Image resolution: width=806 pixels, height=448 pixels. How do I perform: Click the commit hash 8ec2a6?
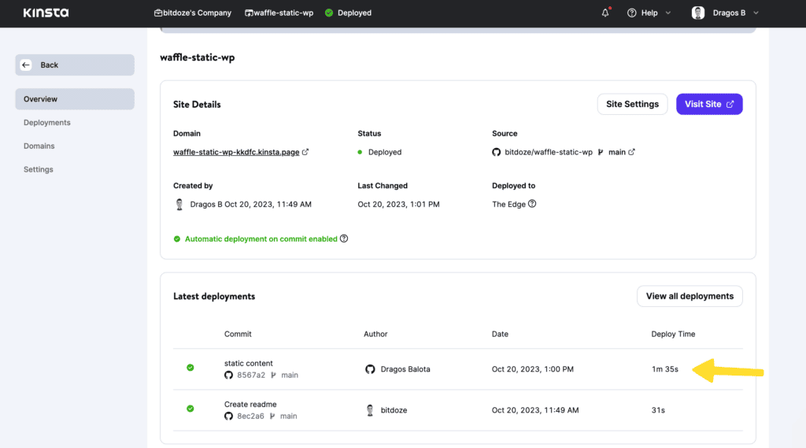click(250, 416)
